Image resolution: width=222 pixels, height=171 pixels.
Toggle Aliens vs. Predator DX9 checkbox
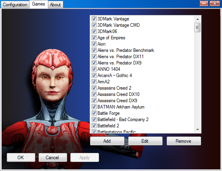pos(94,63)
